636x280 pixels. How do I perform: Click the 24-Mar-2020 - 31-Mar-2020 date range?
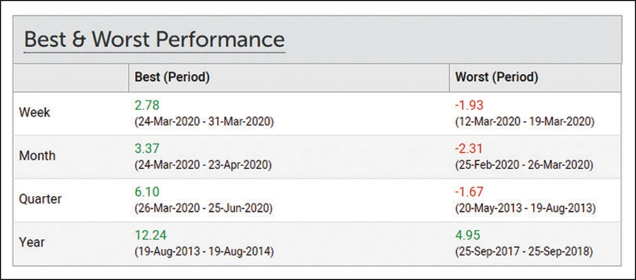point(204,122)
